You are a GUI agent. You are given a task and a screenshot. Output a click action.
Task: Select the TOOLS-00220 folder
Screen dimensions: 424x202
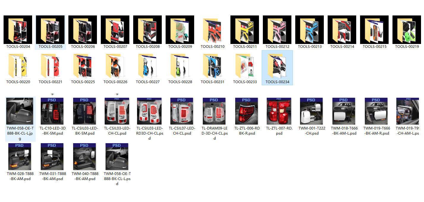tap(18, 66)
